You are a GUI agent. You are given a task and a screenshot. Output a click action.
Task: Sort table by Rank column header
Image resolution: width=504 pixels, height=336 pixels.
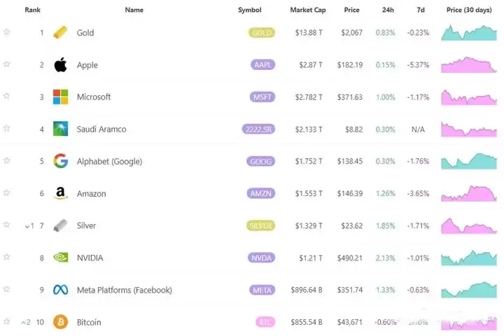(x=32, y=10)
